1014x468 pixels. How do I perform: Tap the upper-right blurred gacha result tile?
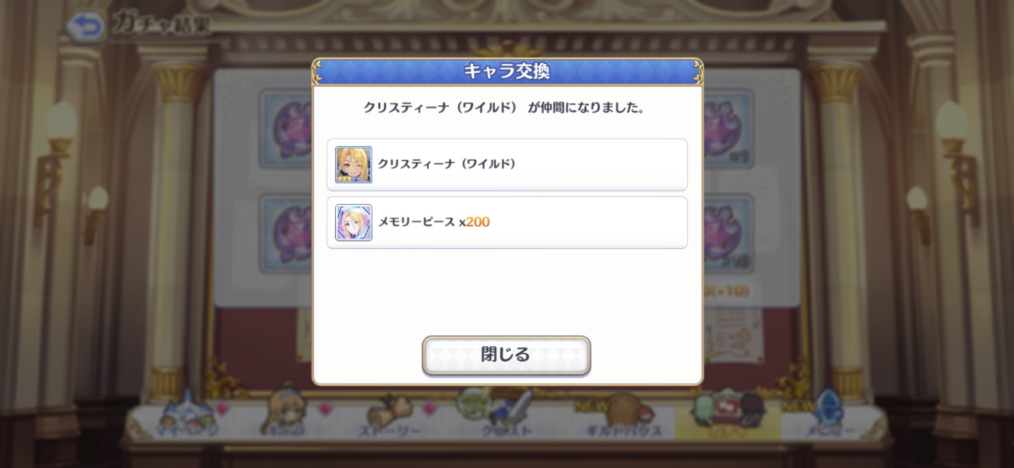tap(728, 130)
